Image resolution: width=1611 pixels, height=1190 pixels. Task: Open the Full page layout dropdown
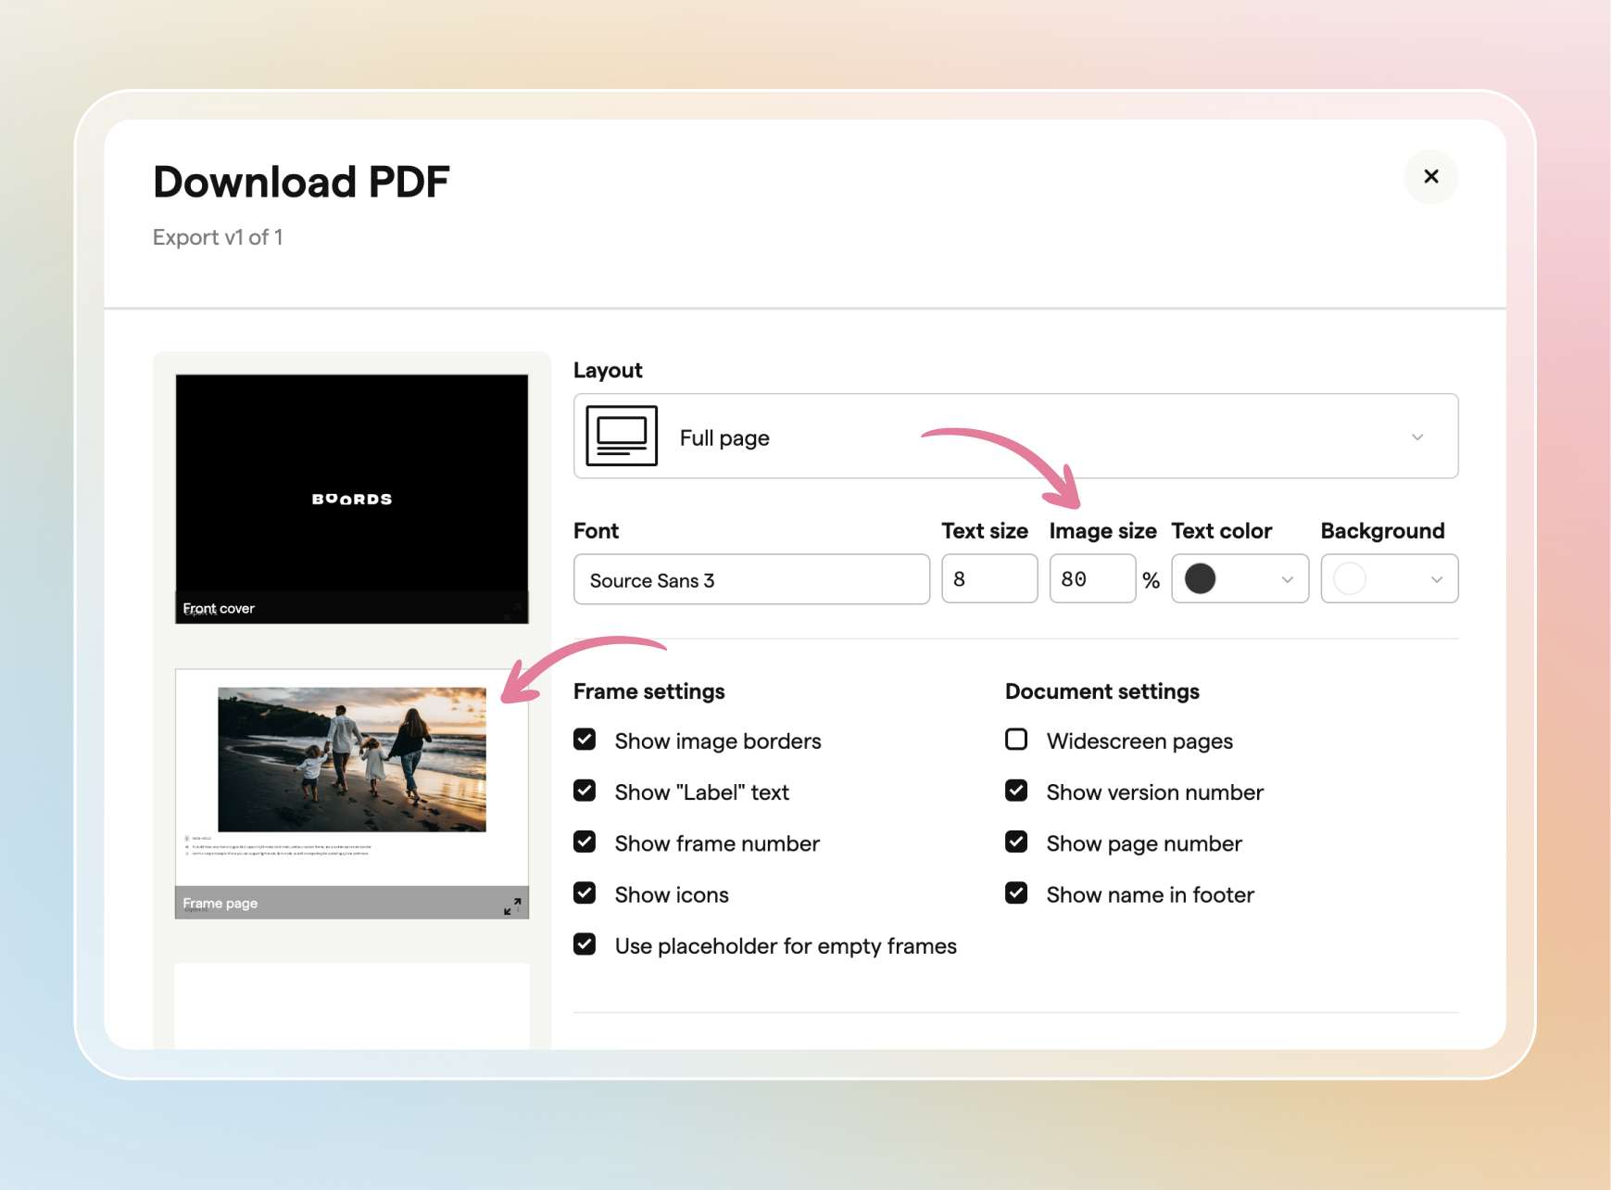tap(1015, 437)
